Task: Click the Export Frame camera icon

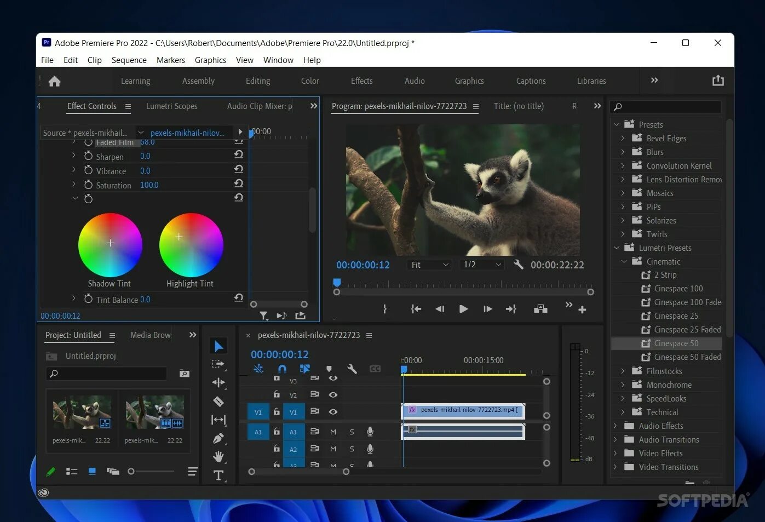Action: [x=540, y=308]
